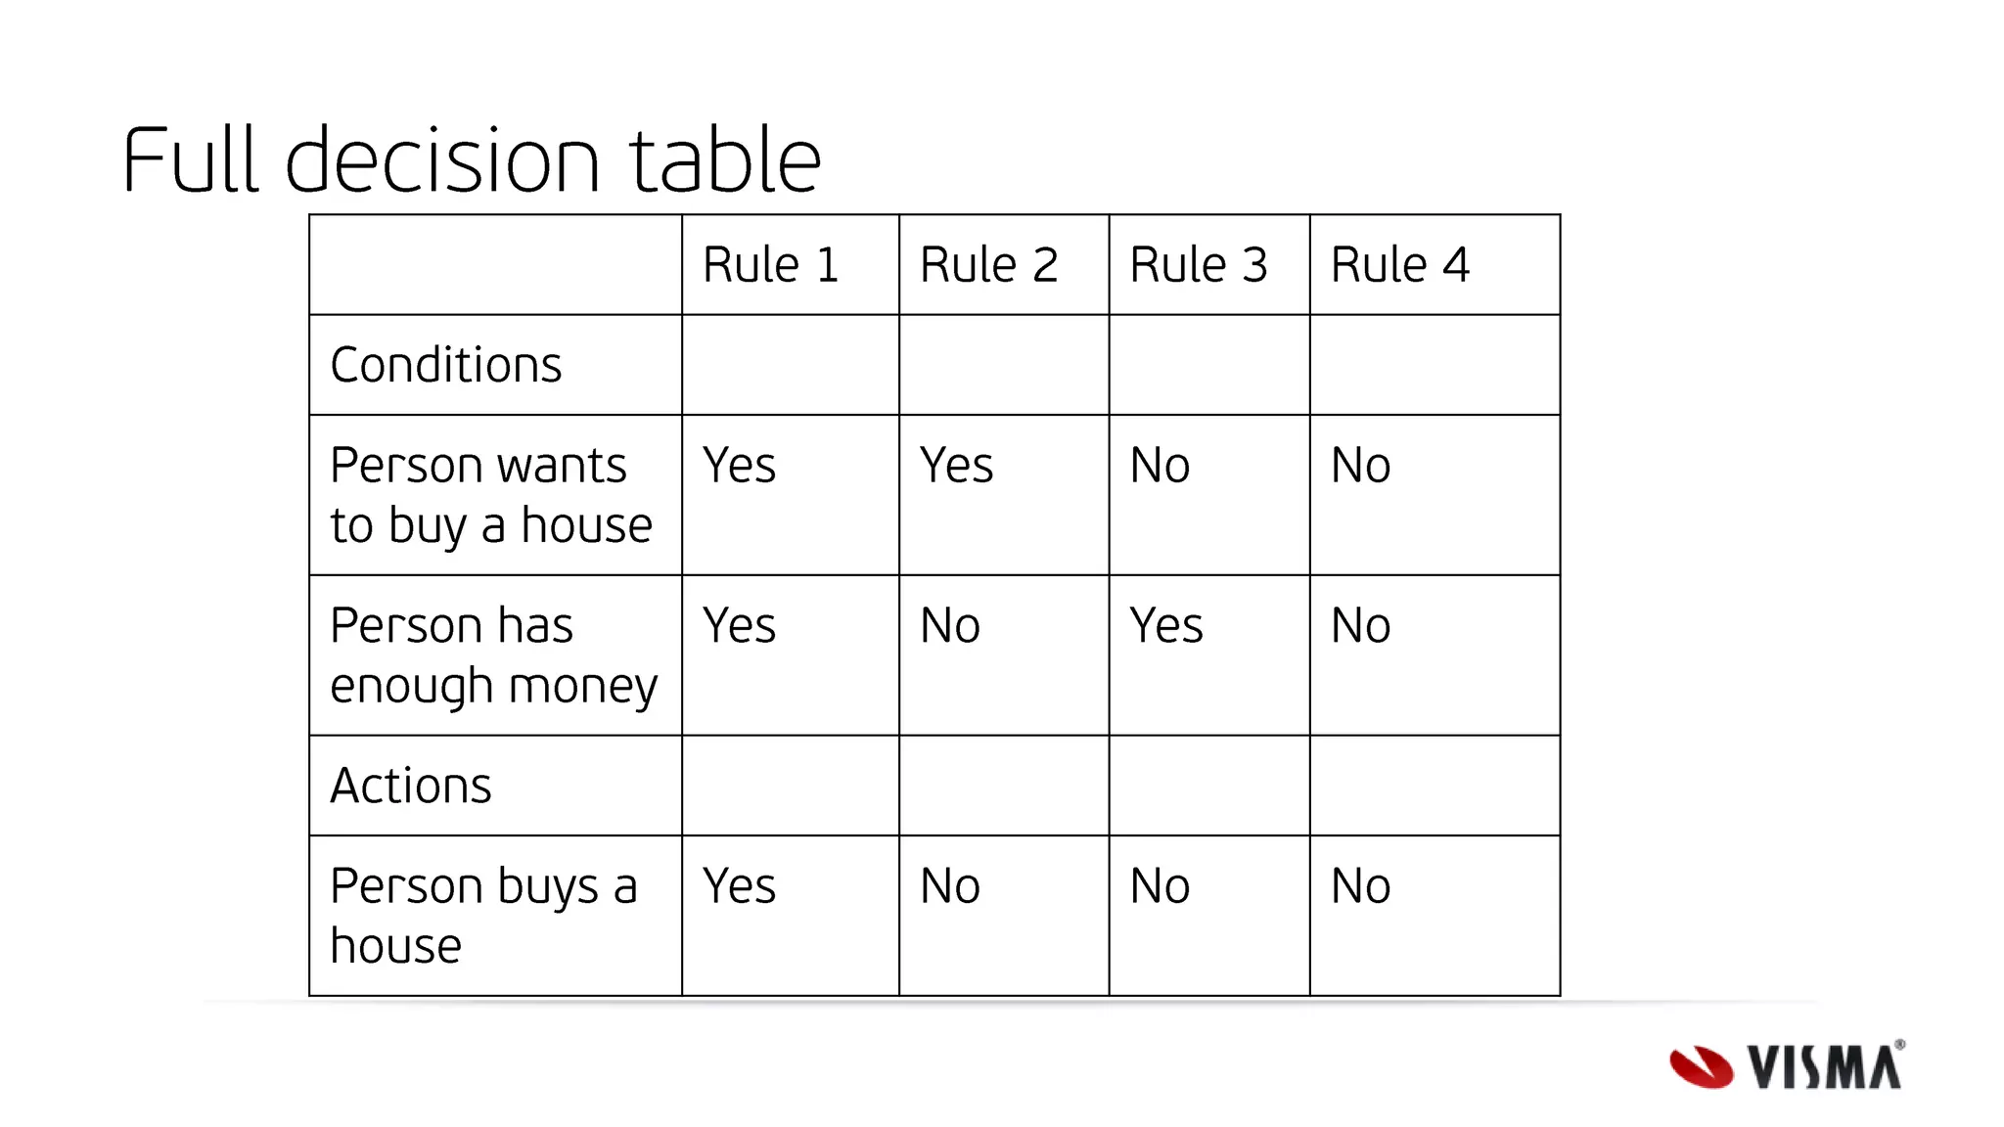
Task: Select Rule 3's 'Yes' for enough money
Action: 1165,626
